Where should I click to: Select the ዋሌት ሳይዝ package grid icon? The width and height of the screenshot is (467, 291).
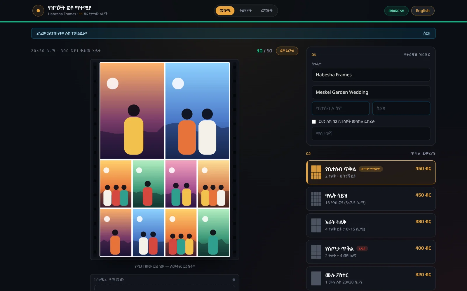tap(316, 199)
